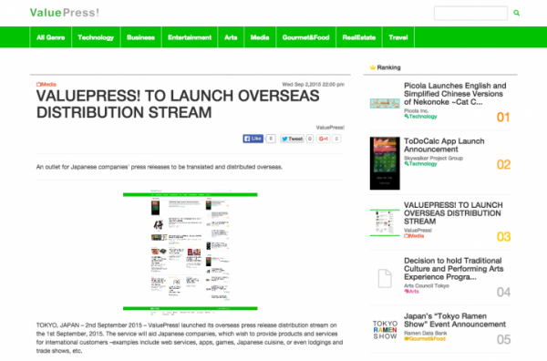Click ValuePress! author name under headline
Viewport: 547px width, 361px height.
click(330, 128)
